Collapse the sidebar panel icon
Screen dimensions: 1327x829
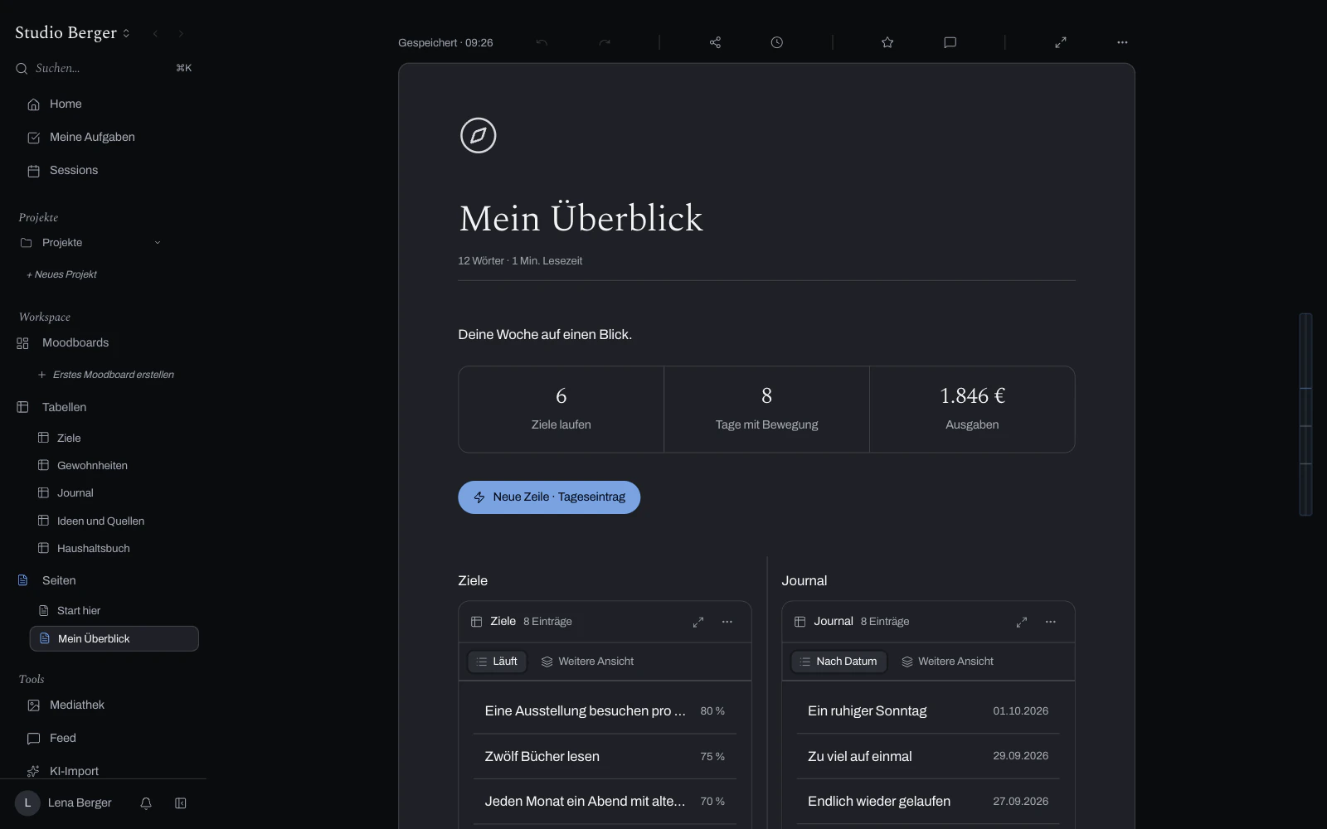(x=180, y=803)
